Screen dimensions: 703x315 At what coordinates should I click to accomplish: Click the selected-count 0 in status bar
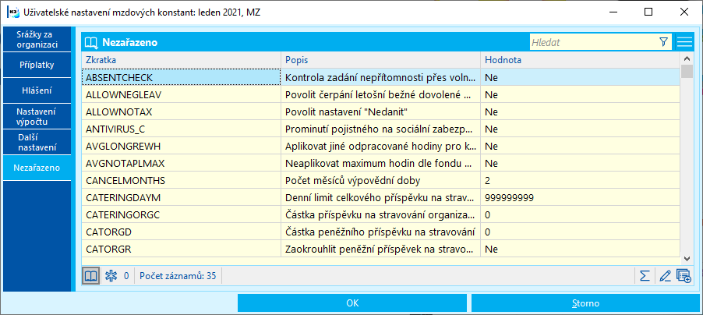click(x=126, y=276)
